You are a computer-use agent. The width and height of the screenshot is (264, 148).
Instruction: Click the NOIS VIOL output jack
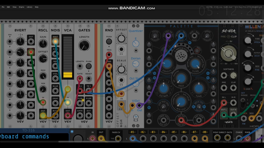point(55,78)
